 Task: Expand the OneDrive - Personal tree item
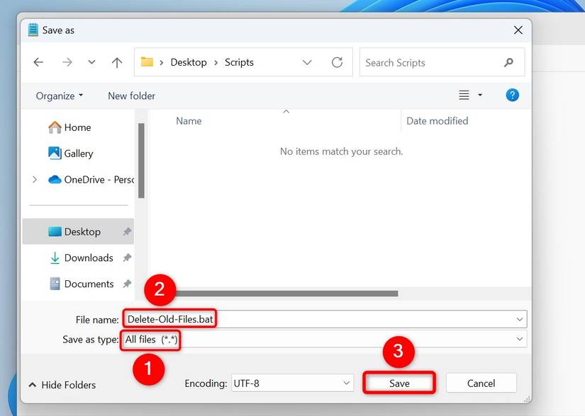pyautogui.click(x=34, y=179)
